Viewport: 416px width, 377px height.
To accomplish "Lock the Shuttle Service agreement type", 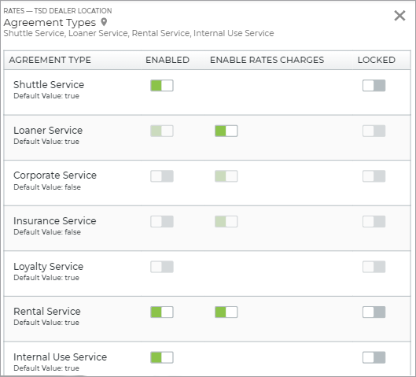I will (x=374, y=86).
